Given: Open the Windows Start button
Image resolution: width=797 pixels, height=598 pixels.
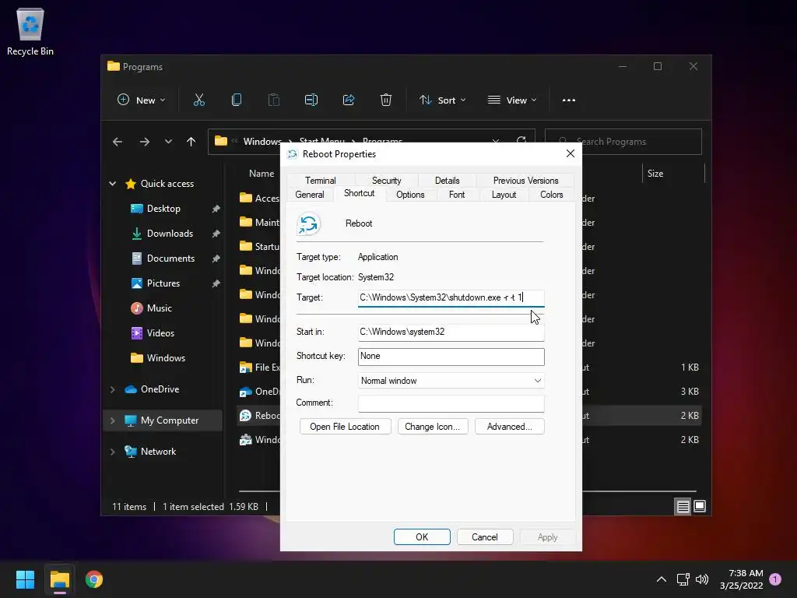Looking at the screenshot, I should click(x=25, y=579).
